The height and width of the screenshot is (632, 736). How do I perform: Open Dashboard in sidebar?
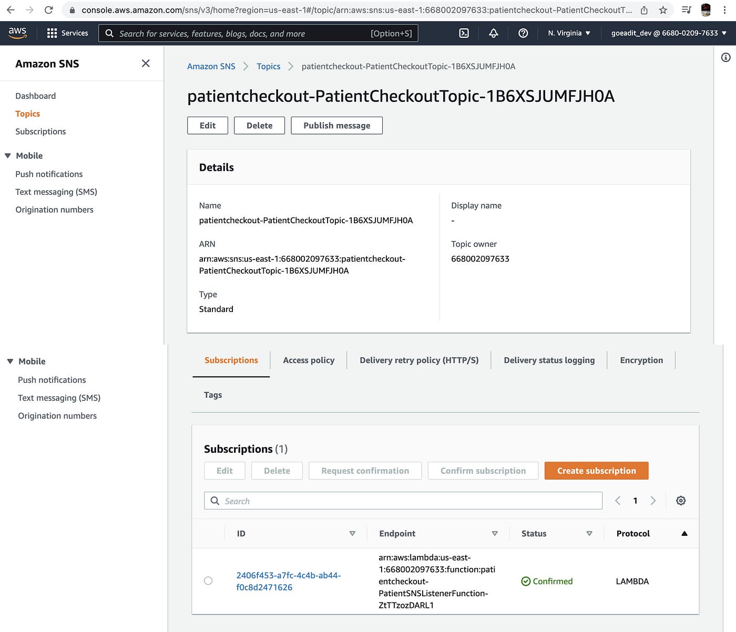pos(36,96)
